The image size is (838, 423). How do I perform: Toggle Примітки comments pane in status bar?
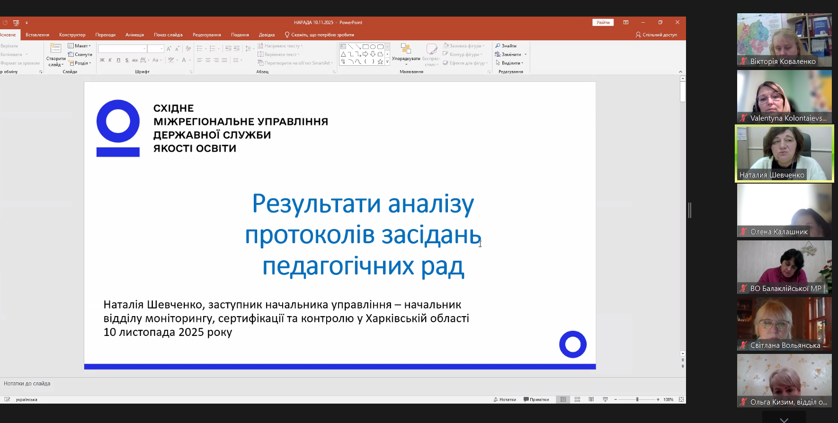(536, 399)
